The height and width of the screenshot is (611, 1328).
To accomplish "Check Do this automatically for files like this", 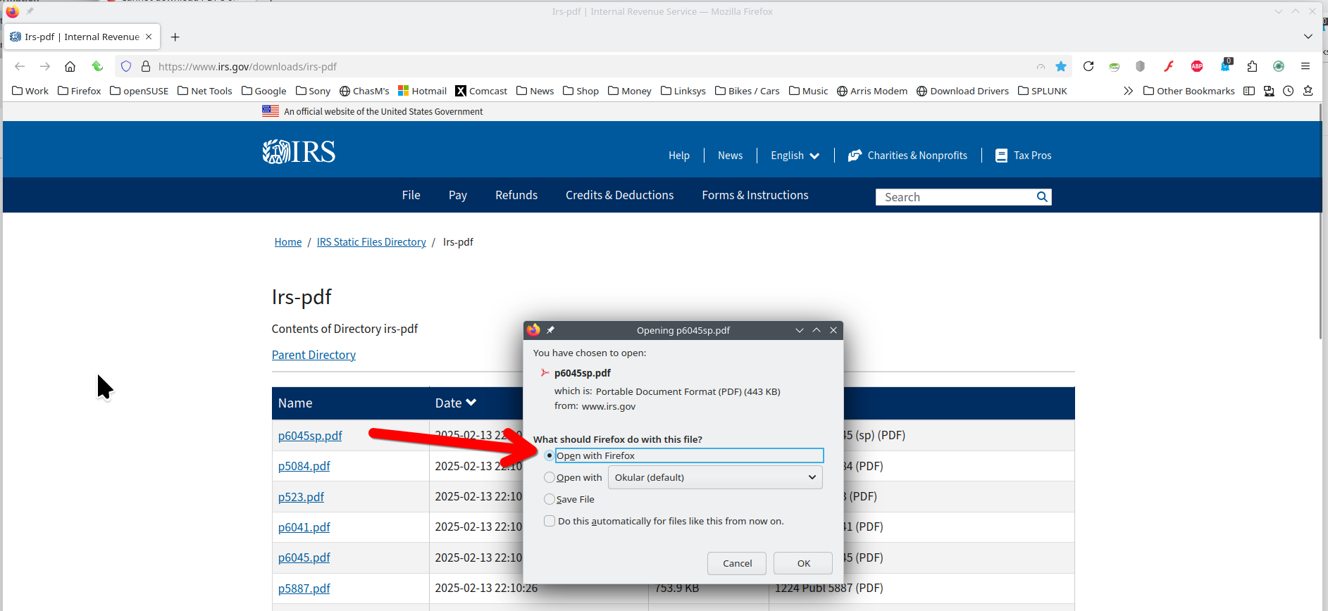I will pos(550,521).
